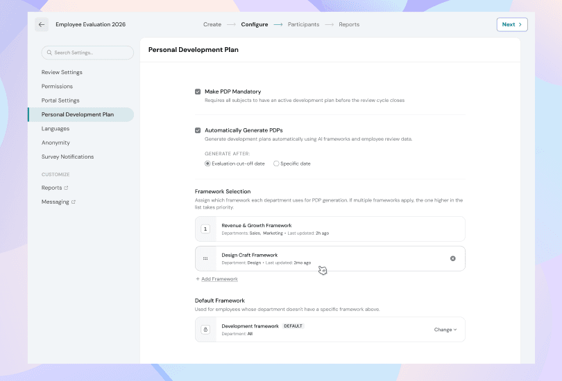Click the Framework Selection heading

click(223, 191)
